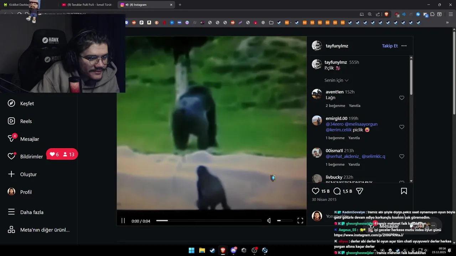This screenshot has width=456, height=256.
Task: Click the livbucky username
Action: (x=334, y=177)
